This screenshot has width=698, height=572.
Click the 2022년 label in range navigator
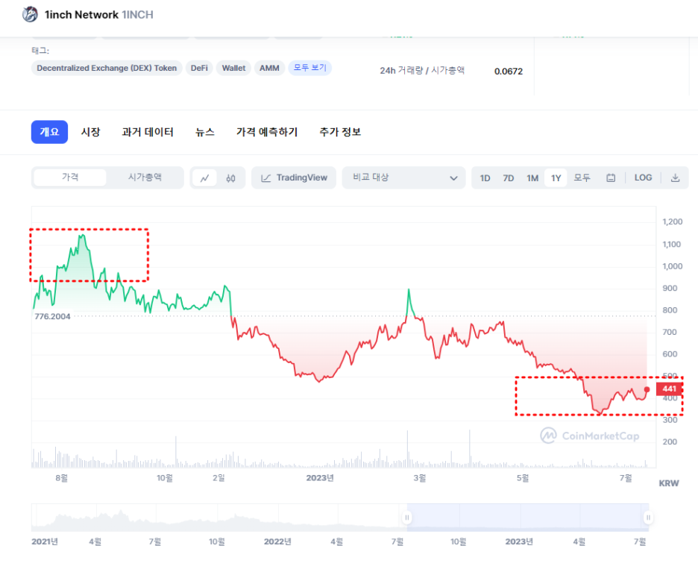click(277, 541)
